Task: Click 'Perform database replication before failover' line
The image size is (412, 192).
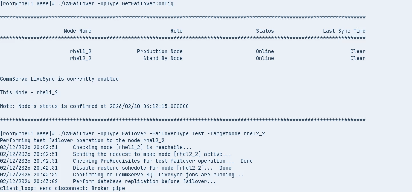Action: (144, 181)
